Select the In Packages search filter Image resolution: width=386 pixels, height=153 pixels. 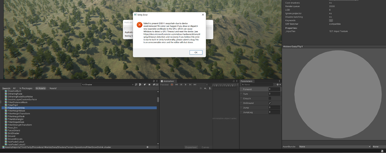click(x=26, y=88)
